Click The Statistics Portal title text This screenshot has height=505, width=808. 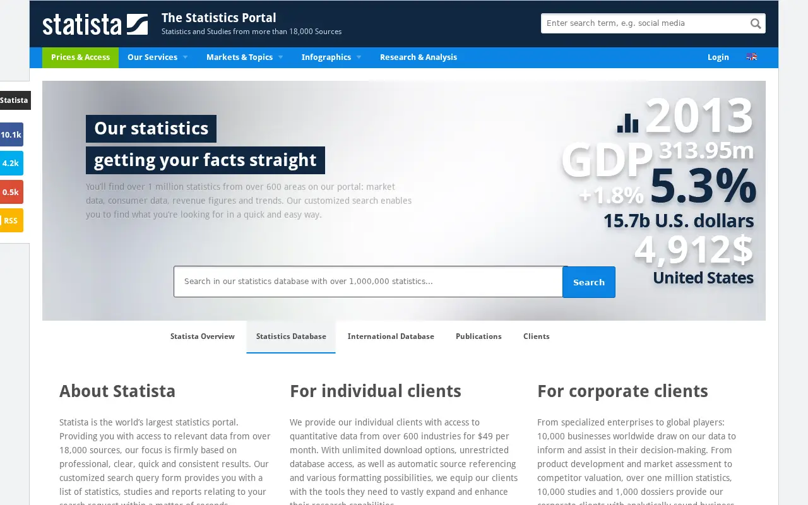coord(218,18)
